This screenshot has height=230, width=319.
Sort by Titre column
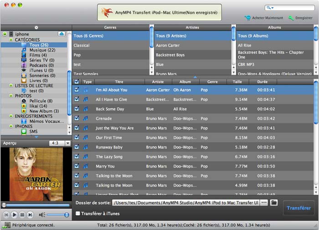[x=119, y=82]
